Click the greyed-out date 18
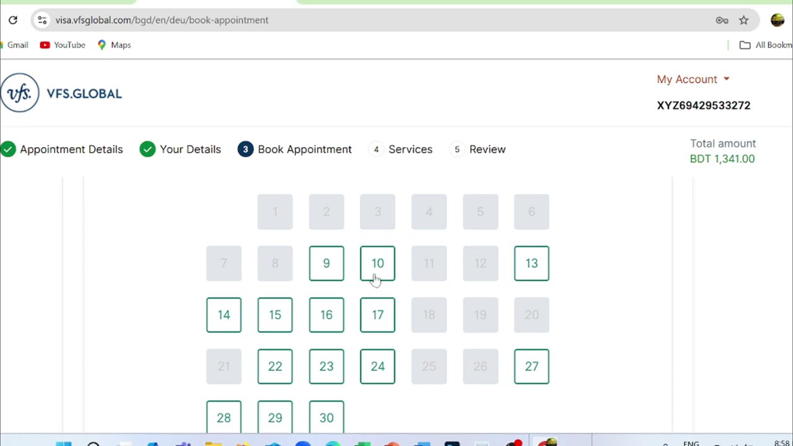The image size is (793, 446). [429, 315]
